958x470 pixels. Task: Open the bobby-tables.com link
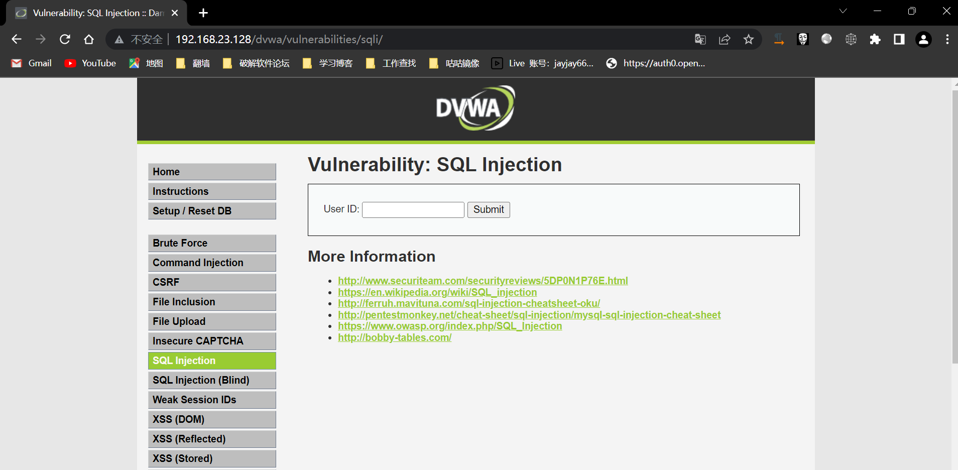394,337
